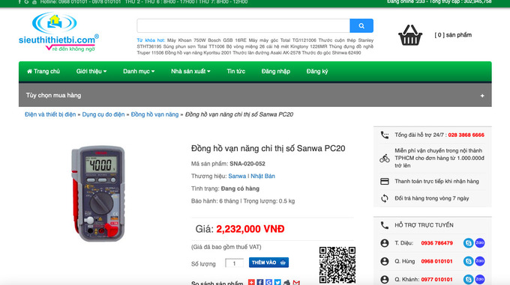Click the product QR code

(337, 265)
